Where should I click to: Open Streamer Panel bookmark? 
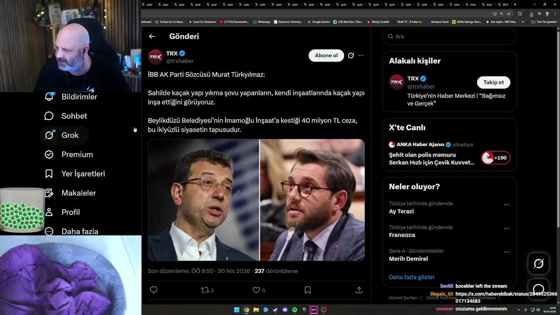pos(437,22)
